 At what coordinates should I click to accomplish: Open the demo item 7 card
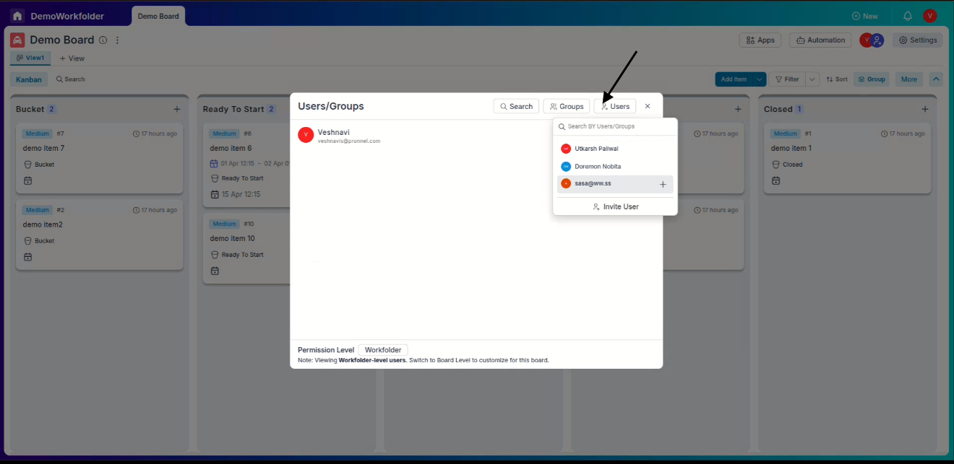(100, 158)
